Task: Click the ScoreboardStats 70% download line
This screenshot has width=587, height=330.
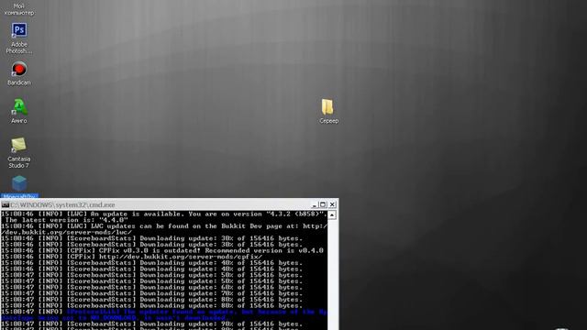Action: 151,293
